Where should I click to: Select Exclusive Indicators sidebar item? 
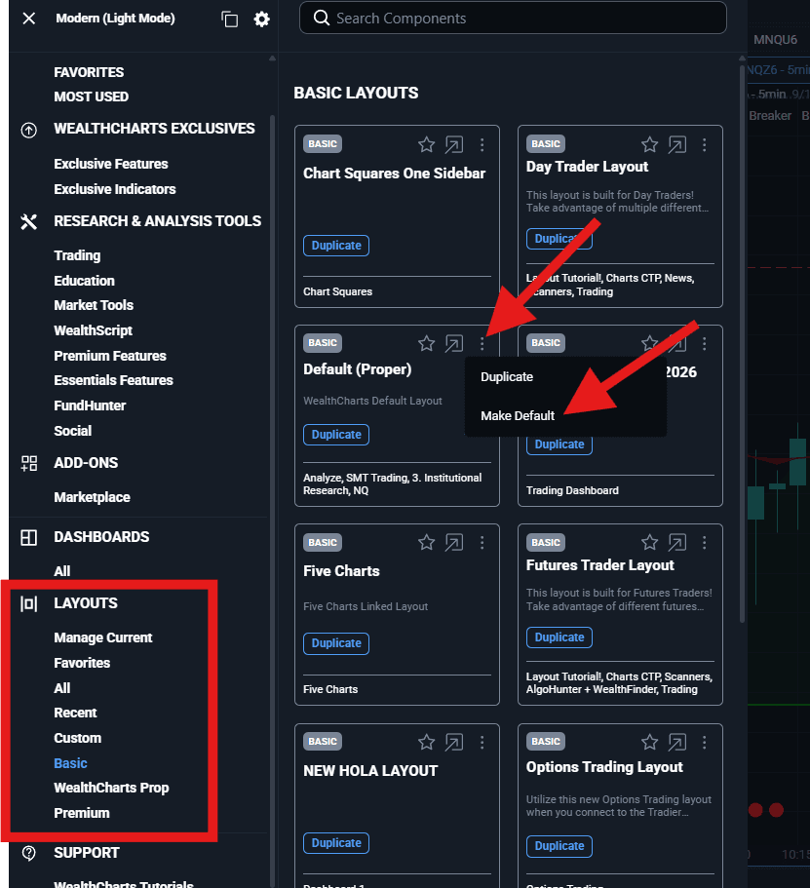115,189
